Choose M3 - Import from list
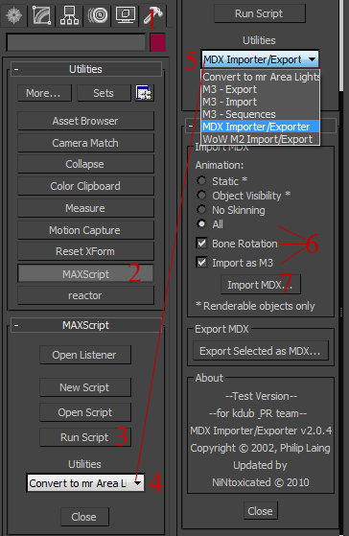 click(261, 102)
